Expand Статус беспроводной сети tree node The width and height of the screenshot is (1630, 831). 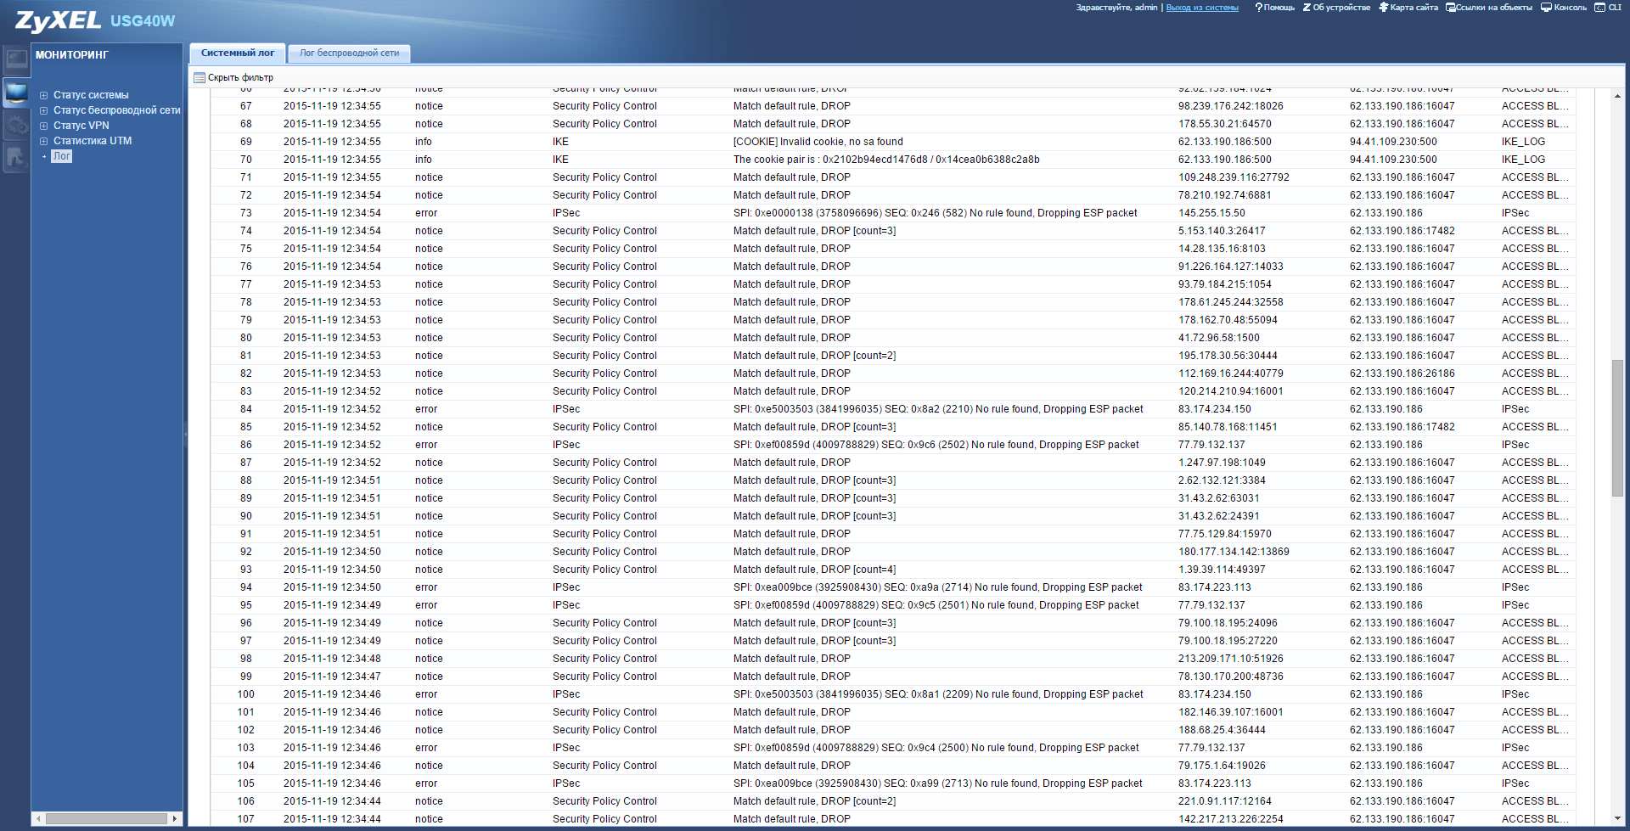click(x=44, y=110)
